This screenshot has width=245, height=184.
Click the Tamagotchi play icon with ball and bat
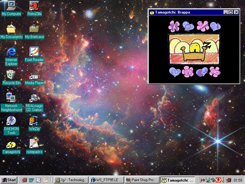coord(203,26)
